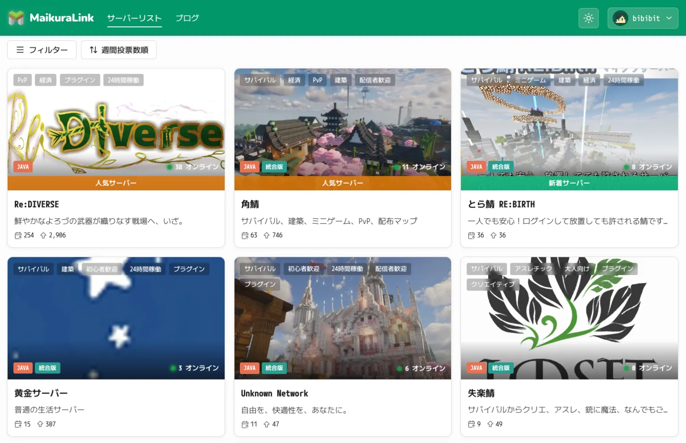The height and width of the screenshot is (443, 686).
Task: Click the chevron arrow next to bibibit
Action: coord(669,18)
